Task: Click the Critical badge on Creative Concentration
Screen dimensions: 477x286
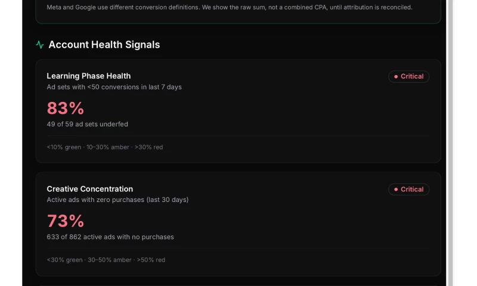Action: pos(408,189)
